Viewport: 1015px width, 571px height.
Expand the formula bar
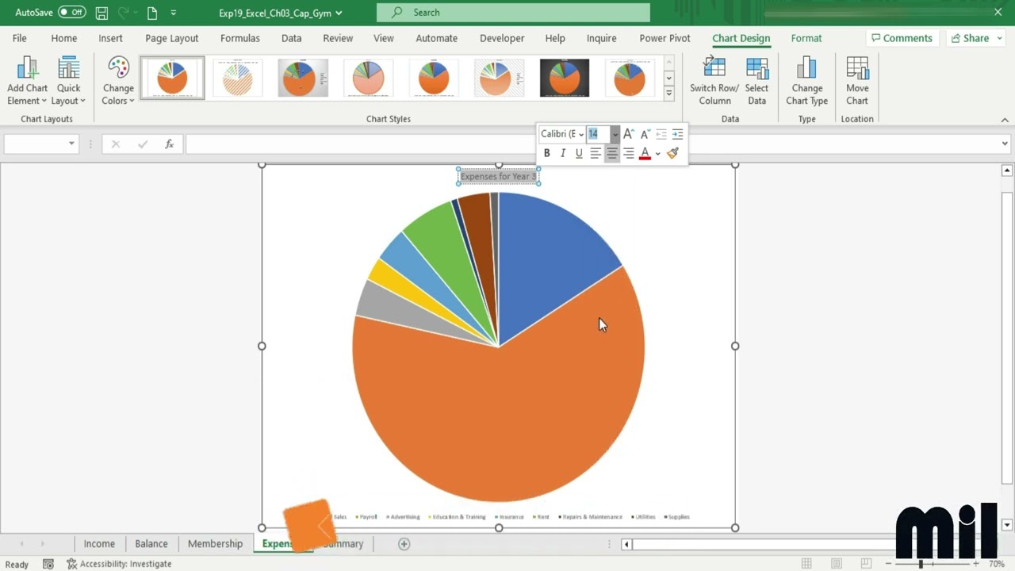[1005, 144]
